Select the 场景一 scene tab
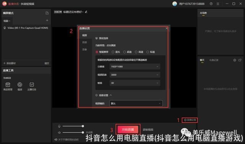The width and height of the screenshot is (245, 144). click(x=7, y=21)
